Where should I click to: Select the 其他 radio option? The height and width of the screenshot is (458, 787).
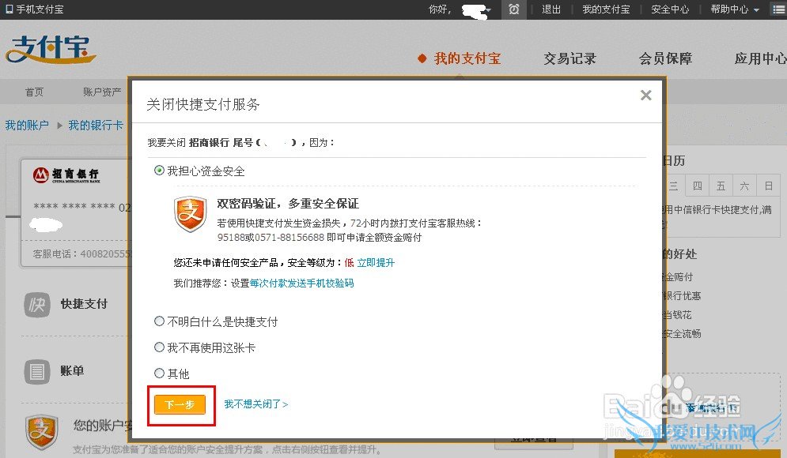159,374
